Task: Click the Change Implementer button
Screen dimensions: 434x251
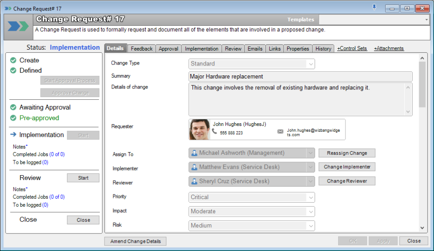Action: pos(347,167)
